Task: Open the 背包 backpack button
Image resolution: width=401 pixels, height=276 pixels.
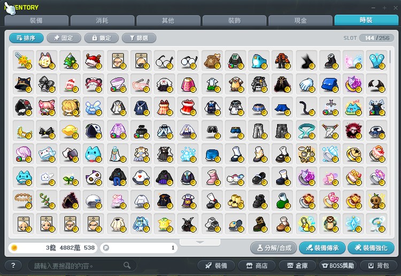Action: click(379, 265)
